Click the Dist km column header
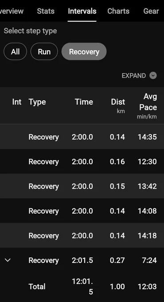Image resolution: width=164 pixels, height=302 pixels. (x=118, y=105)
